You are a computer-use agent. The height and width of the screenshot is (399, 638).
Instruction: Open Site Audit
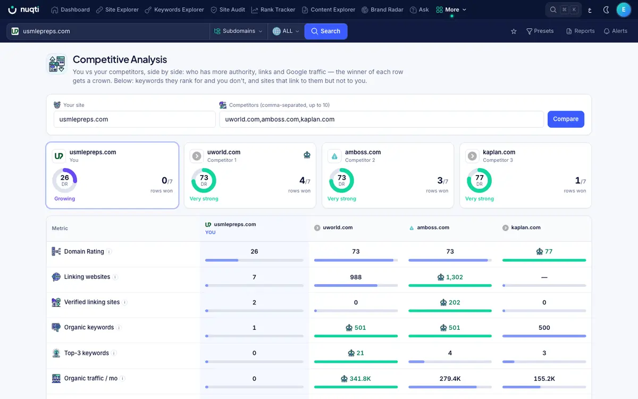(228, 10)
